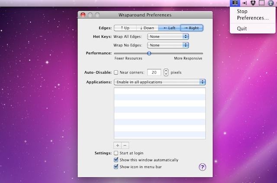Select Preferences… in the menu

click(x=252, y=18)
